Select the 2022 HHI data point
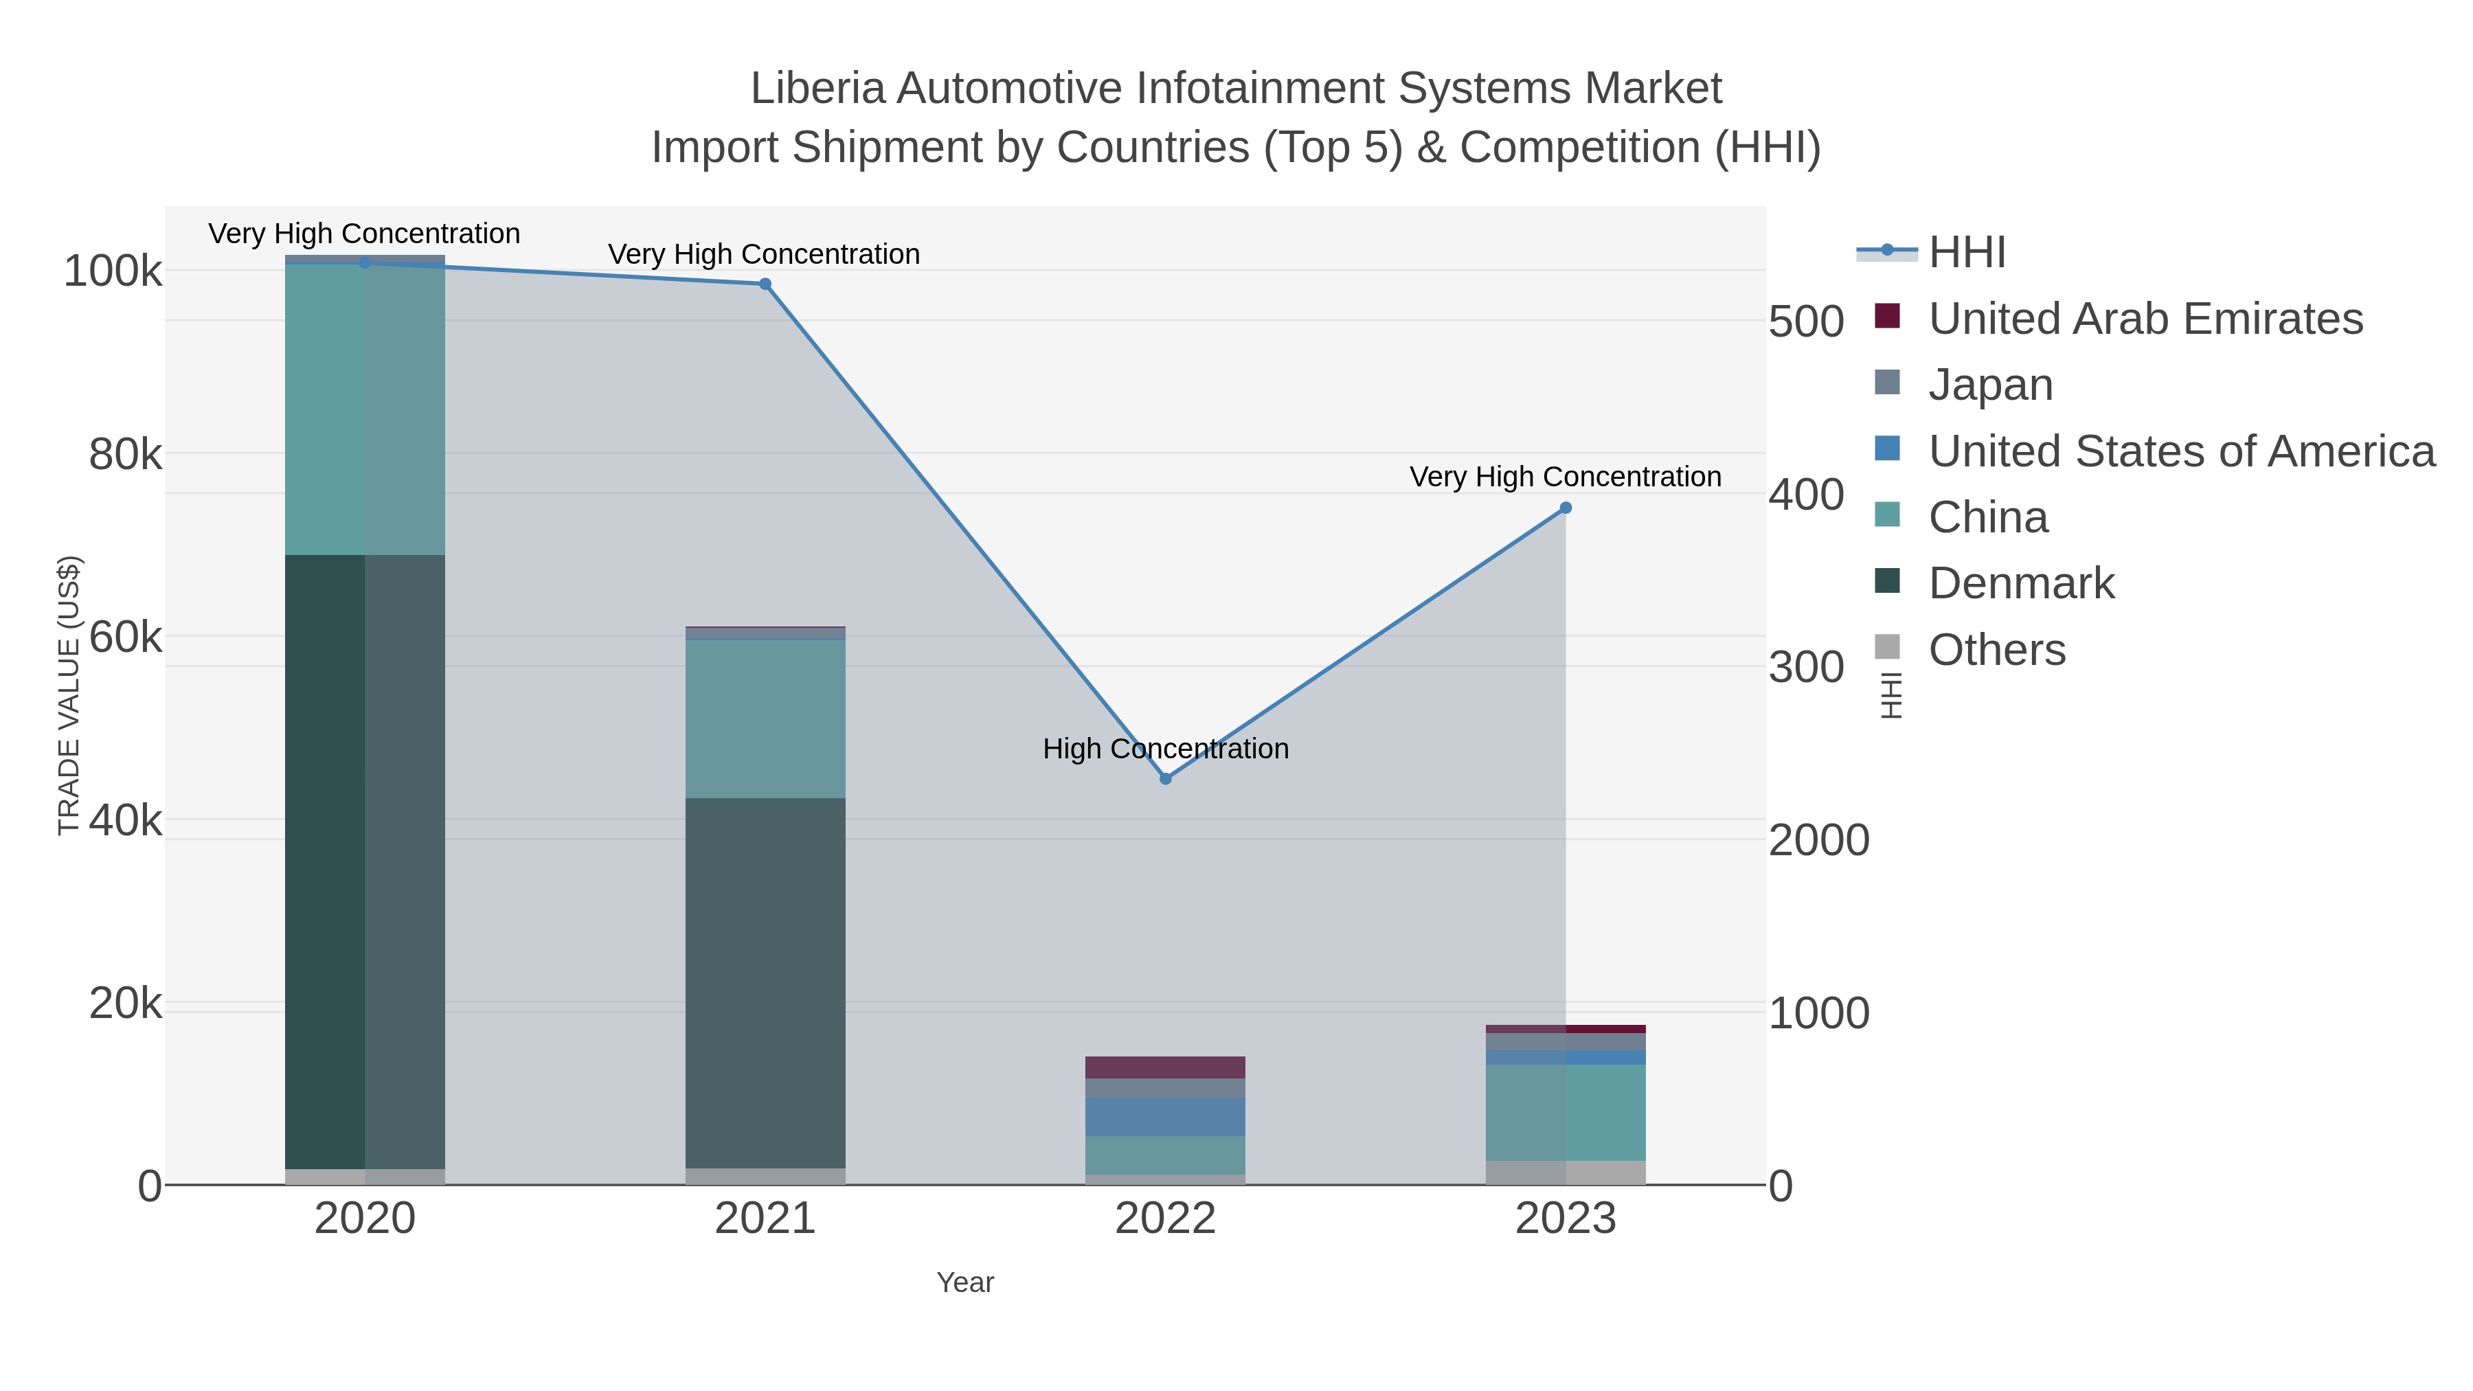2473x1391 pixels. tap(1166, 778)
